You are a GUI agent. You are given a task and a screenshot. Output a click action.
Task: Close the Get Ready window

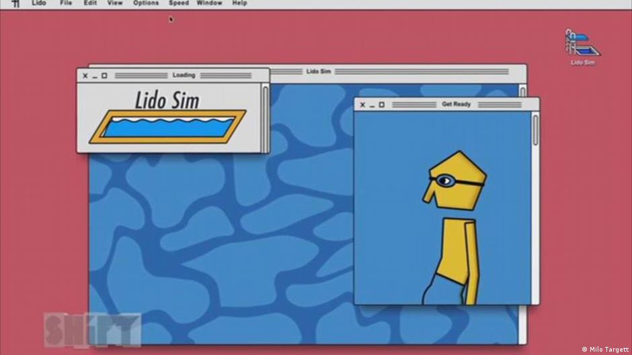point(363,105)
